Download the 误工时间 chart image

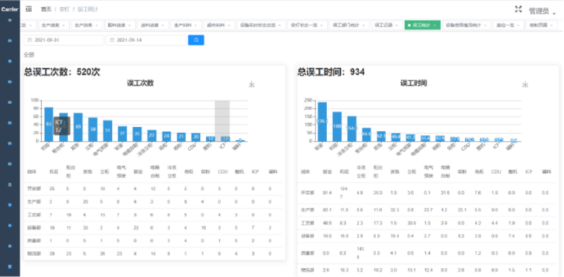click(x=525, y=84)
